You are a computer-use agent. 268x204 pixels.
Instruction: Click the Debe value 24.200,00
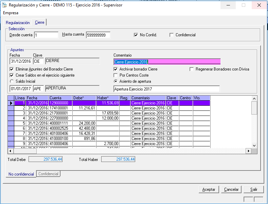tap(84, 123)
